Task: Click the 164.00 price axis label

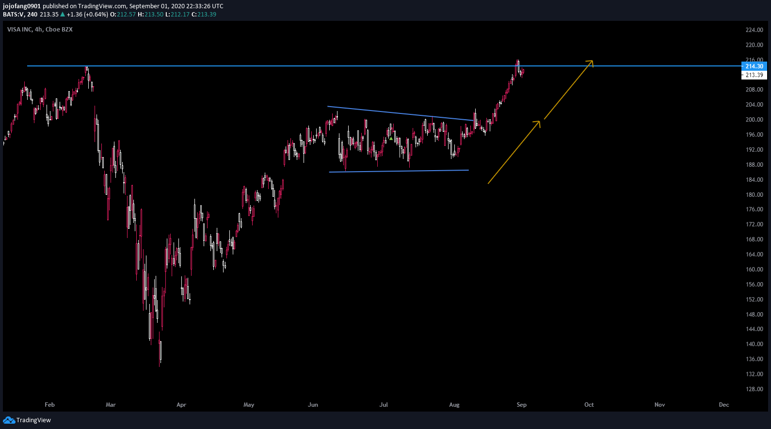Action: pyautogui.click(x=754, y=254)
